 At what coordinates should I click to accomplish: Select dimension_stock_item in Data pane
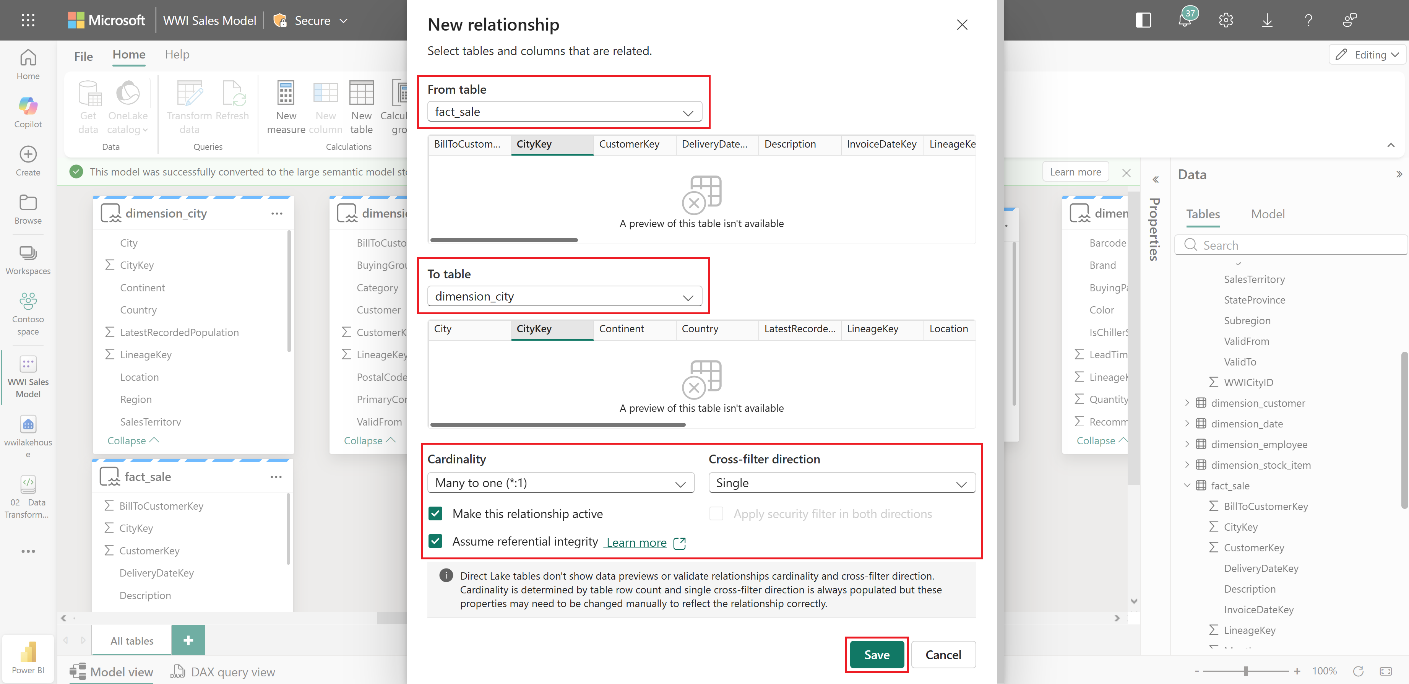(x=1260, y=465)
